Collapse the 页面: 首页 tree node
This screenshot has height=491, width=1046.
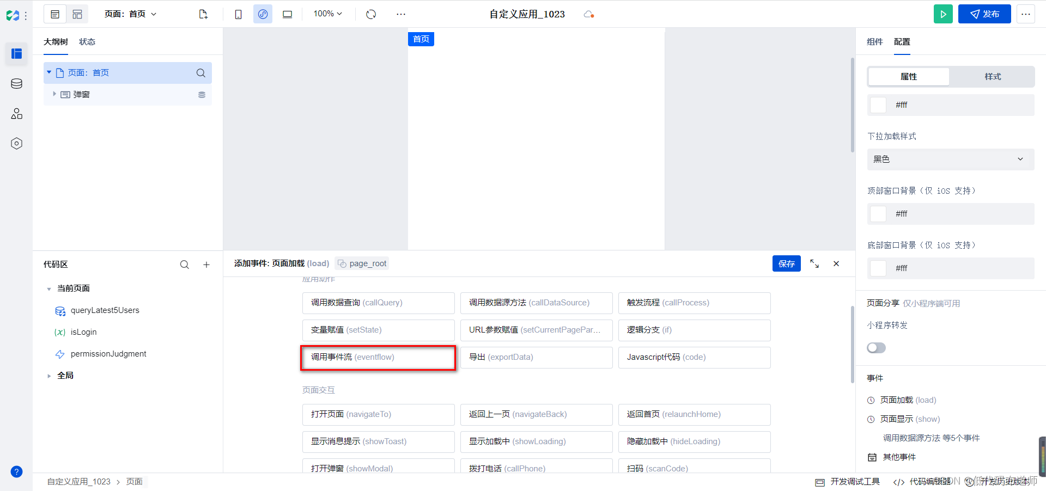pos(49,72)
